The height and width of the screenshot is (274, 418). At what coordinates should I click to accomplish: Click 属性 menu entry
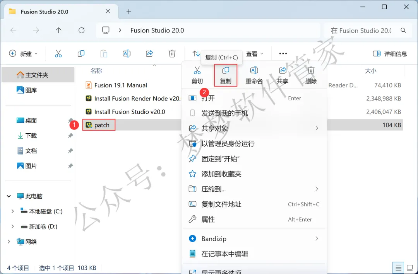(254, 220)
